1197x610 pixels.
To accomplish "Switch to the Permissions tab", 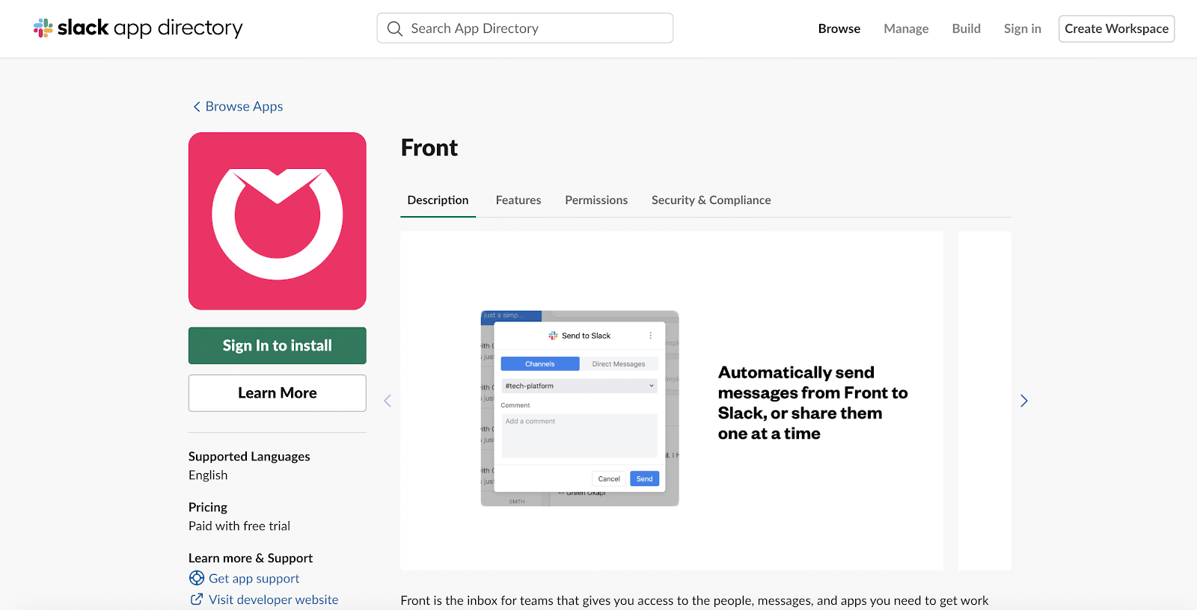I will coord(596,200).
